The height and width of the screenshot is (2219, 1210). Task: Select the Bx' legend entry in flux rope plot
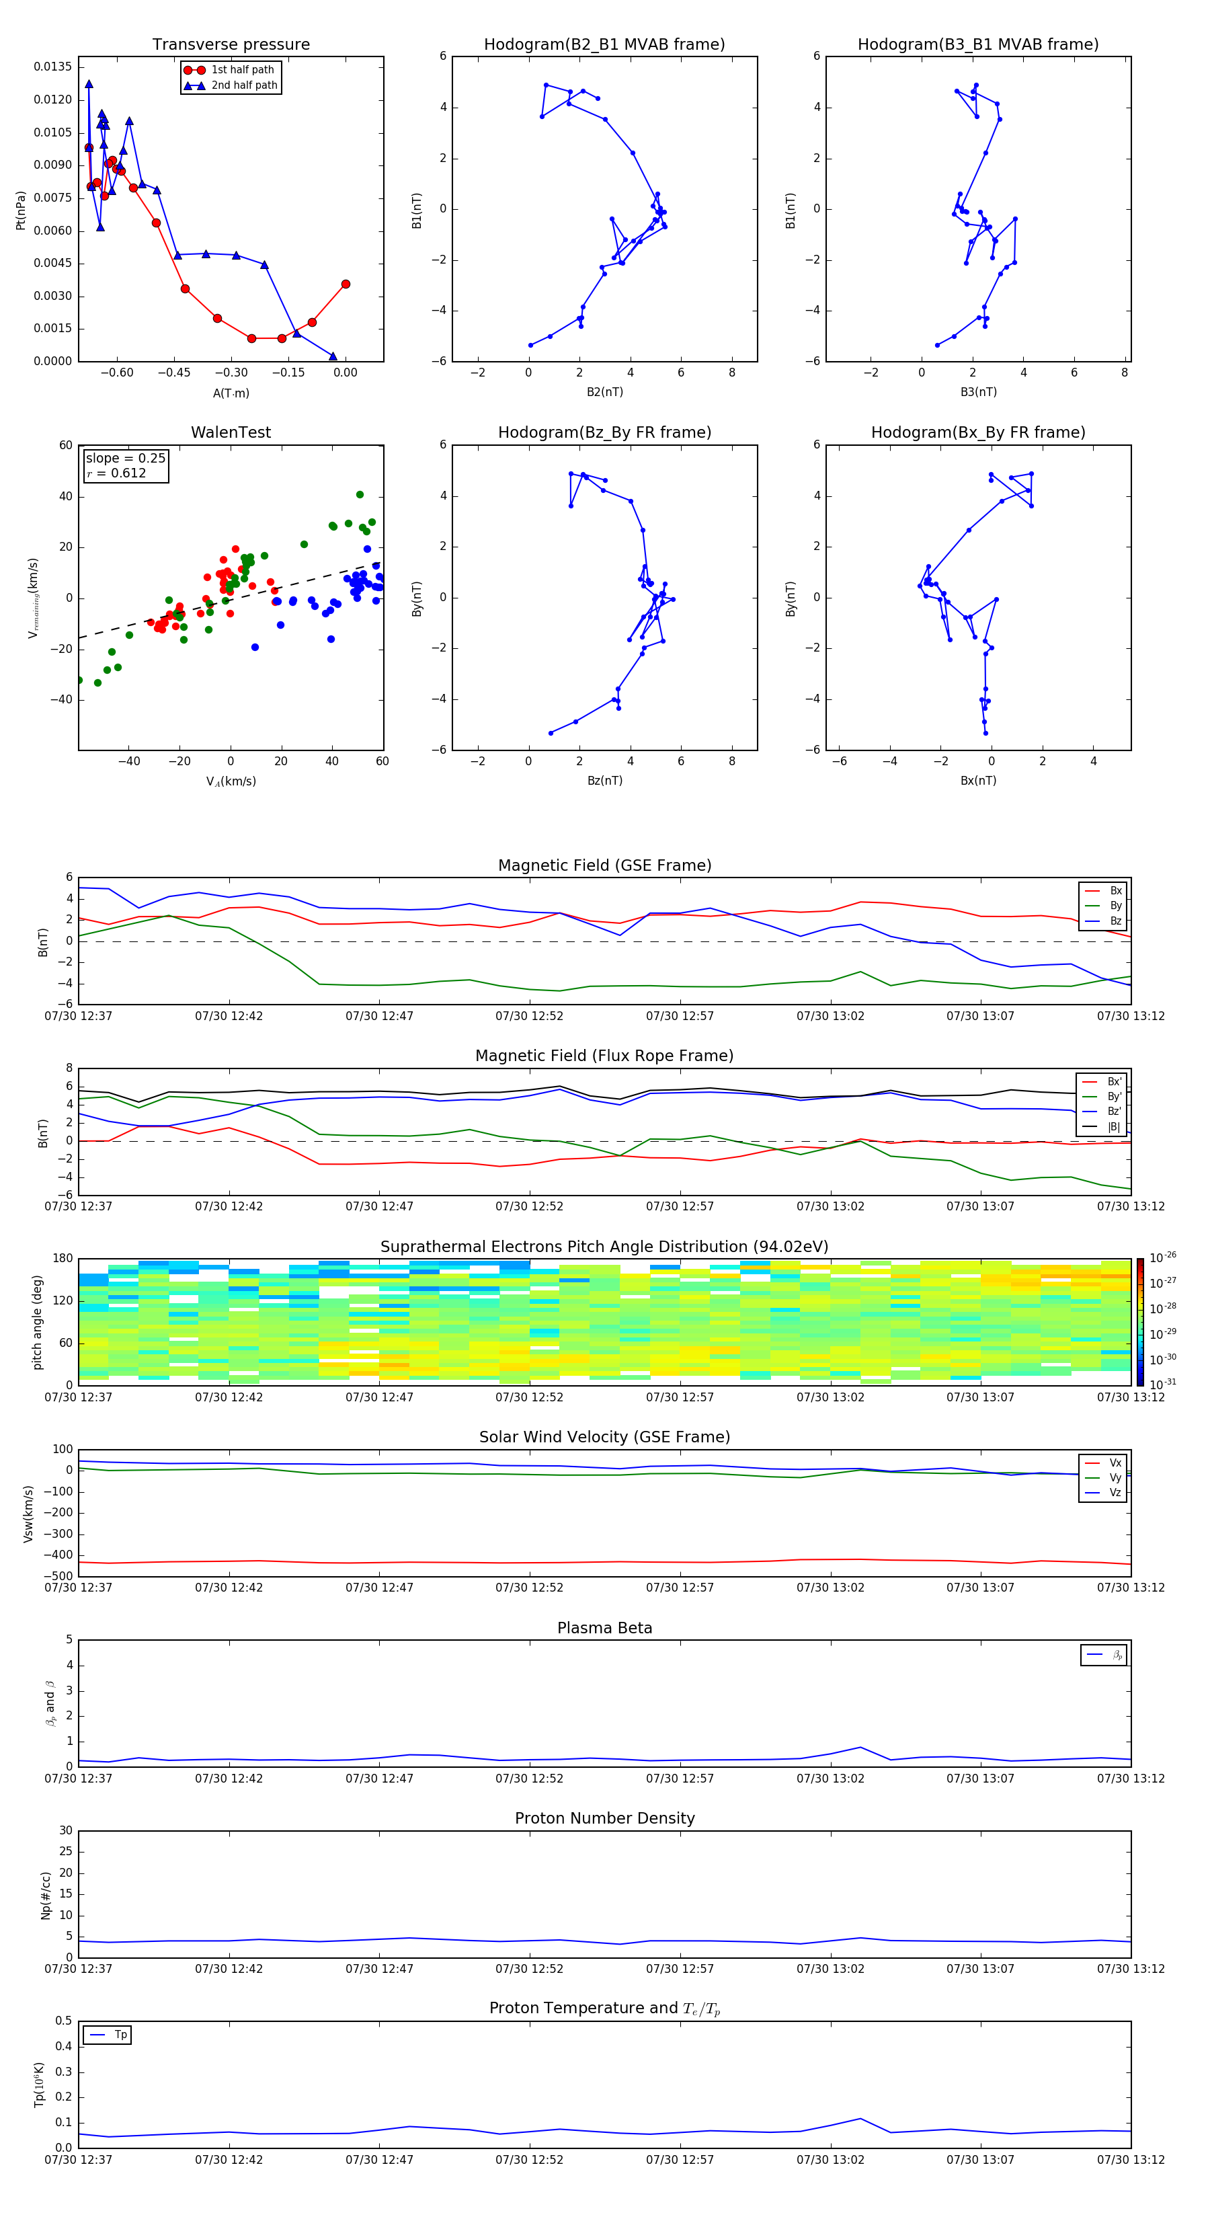[x=1102, y=1082]
